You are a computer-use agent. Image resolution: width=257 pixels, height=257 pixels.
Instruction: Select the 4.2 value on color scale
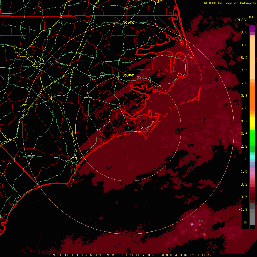pos(244,121)
